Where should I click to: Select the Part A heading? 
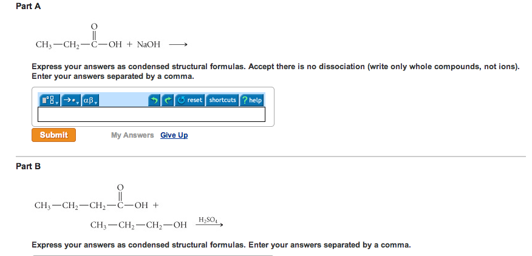tap(28, 7)
